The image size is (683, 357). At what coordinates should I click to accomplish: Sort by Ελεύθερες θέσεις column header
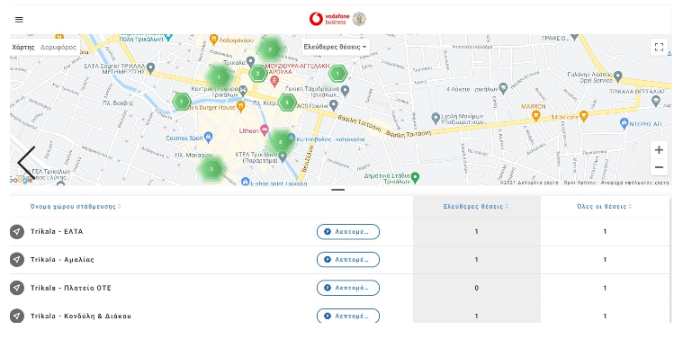click(x=476, y=206)
